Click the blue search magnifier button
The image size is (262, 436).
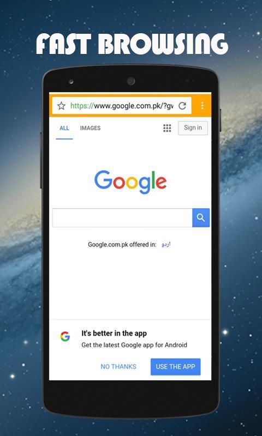201,217
